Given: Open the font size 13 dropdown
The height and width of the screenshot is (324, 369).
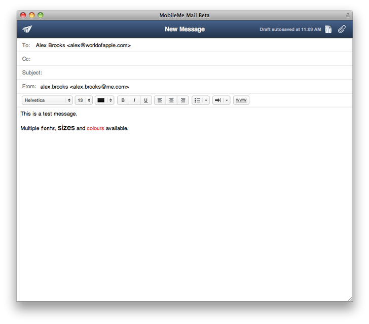Looking at the screenshot, I should pyautogui.click(x=84, y=100).
